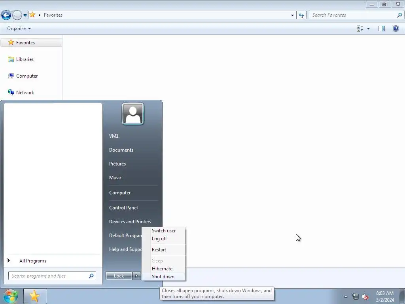This screenshot has height=304, width=405.
Task: Open the clock showing 8:03 AM
Action: click(x=384, y=296)
